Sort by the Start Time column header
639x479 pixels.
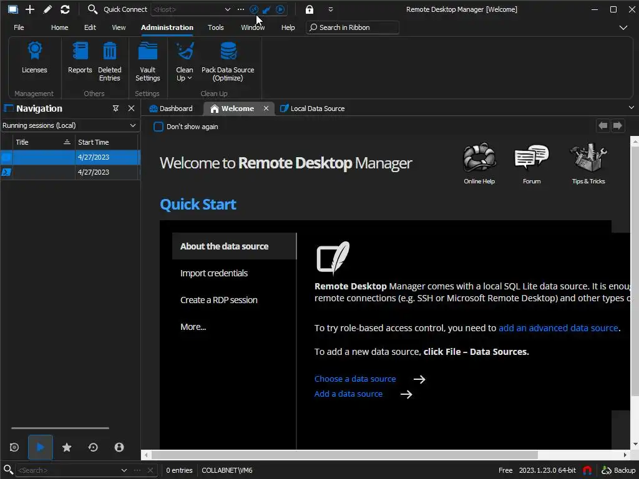tap(106, 142)
